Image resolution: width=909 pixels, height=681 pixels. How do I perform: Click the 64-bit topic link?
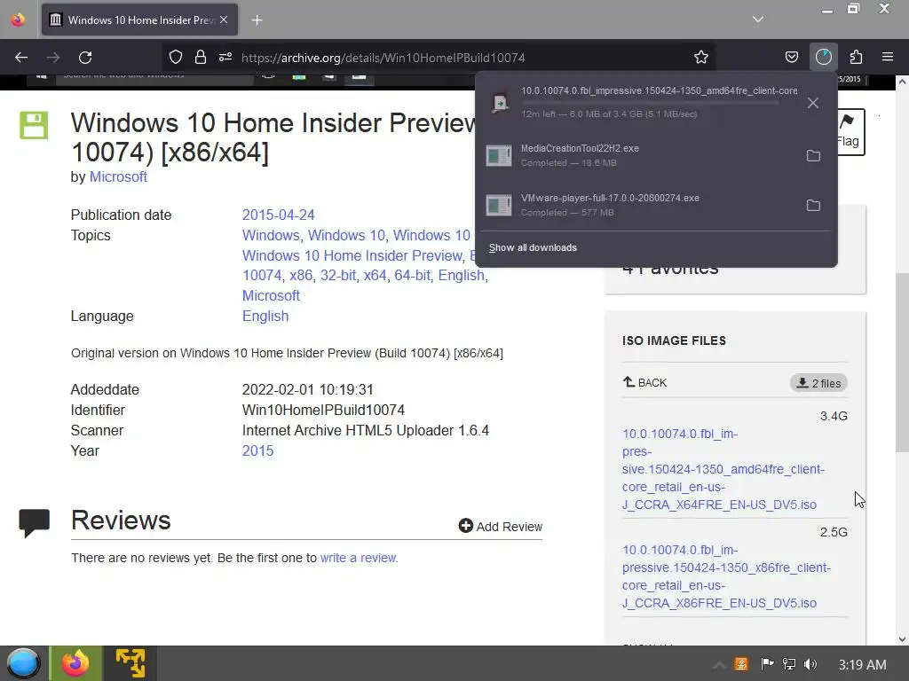point(412,275)
